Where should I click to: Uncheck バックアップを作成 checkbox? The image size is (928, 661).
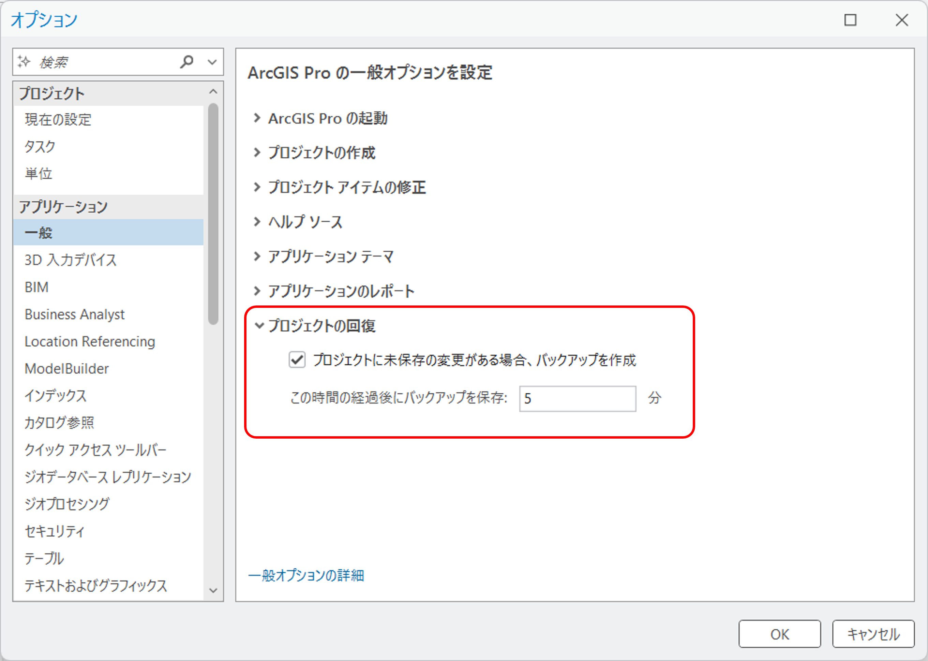pyautogui.click(x=297, y=360)
